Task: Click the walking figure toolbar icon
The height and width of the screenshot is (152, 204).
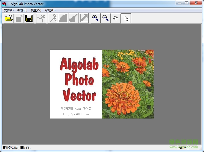Action: pyautogui.click(x=53, y=19)
